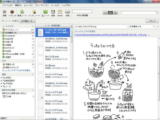Open dropdown arrow beside file path link
This screenshot has height=120, width=160.
(149, 35)
